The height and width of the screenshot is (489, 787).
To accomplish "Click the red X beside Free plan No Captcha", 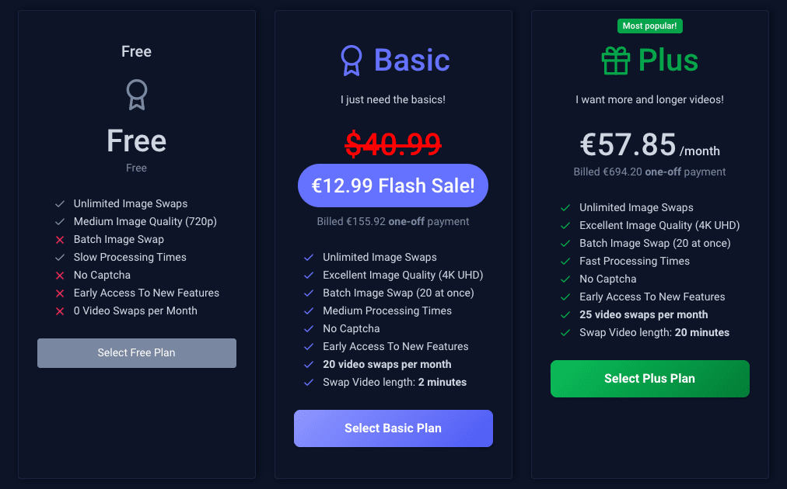I will tap(60, 276).
